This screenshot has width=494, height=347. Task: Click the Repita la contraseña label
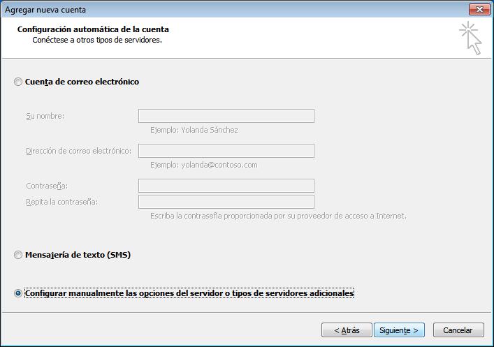tap(61, 202)
